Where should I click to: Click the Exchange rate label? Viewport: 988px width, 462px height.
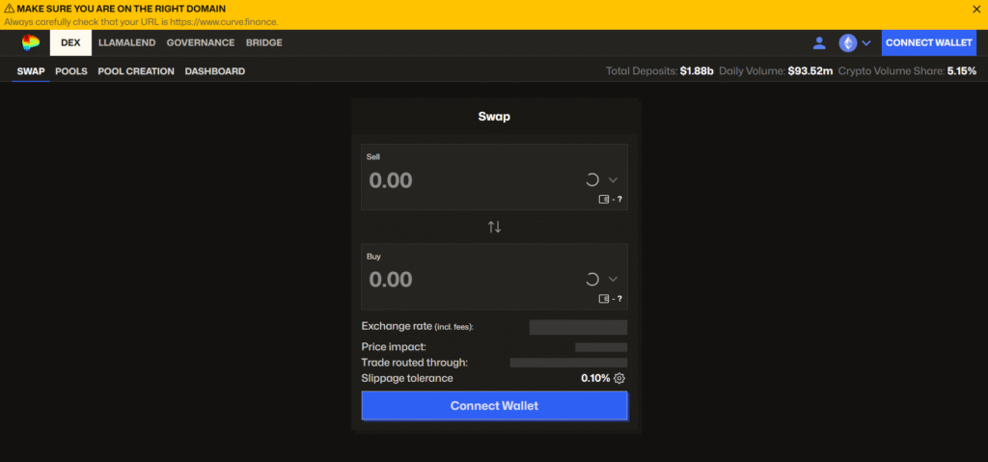417,327
